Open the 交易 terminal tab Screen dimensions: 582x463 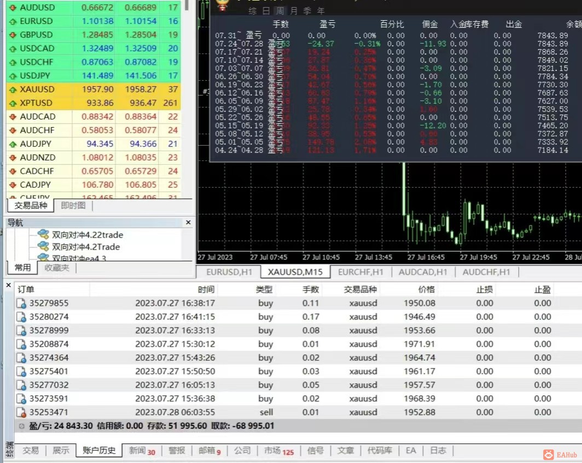[x=31, y=450]
